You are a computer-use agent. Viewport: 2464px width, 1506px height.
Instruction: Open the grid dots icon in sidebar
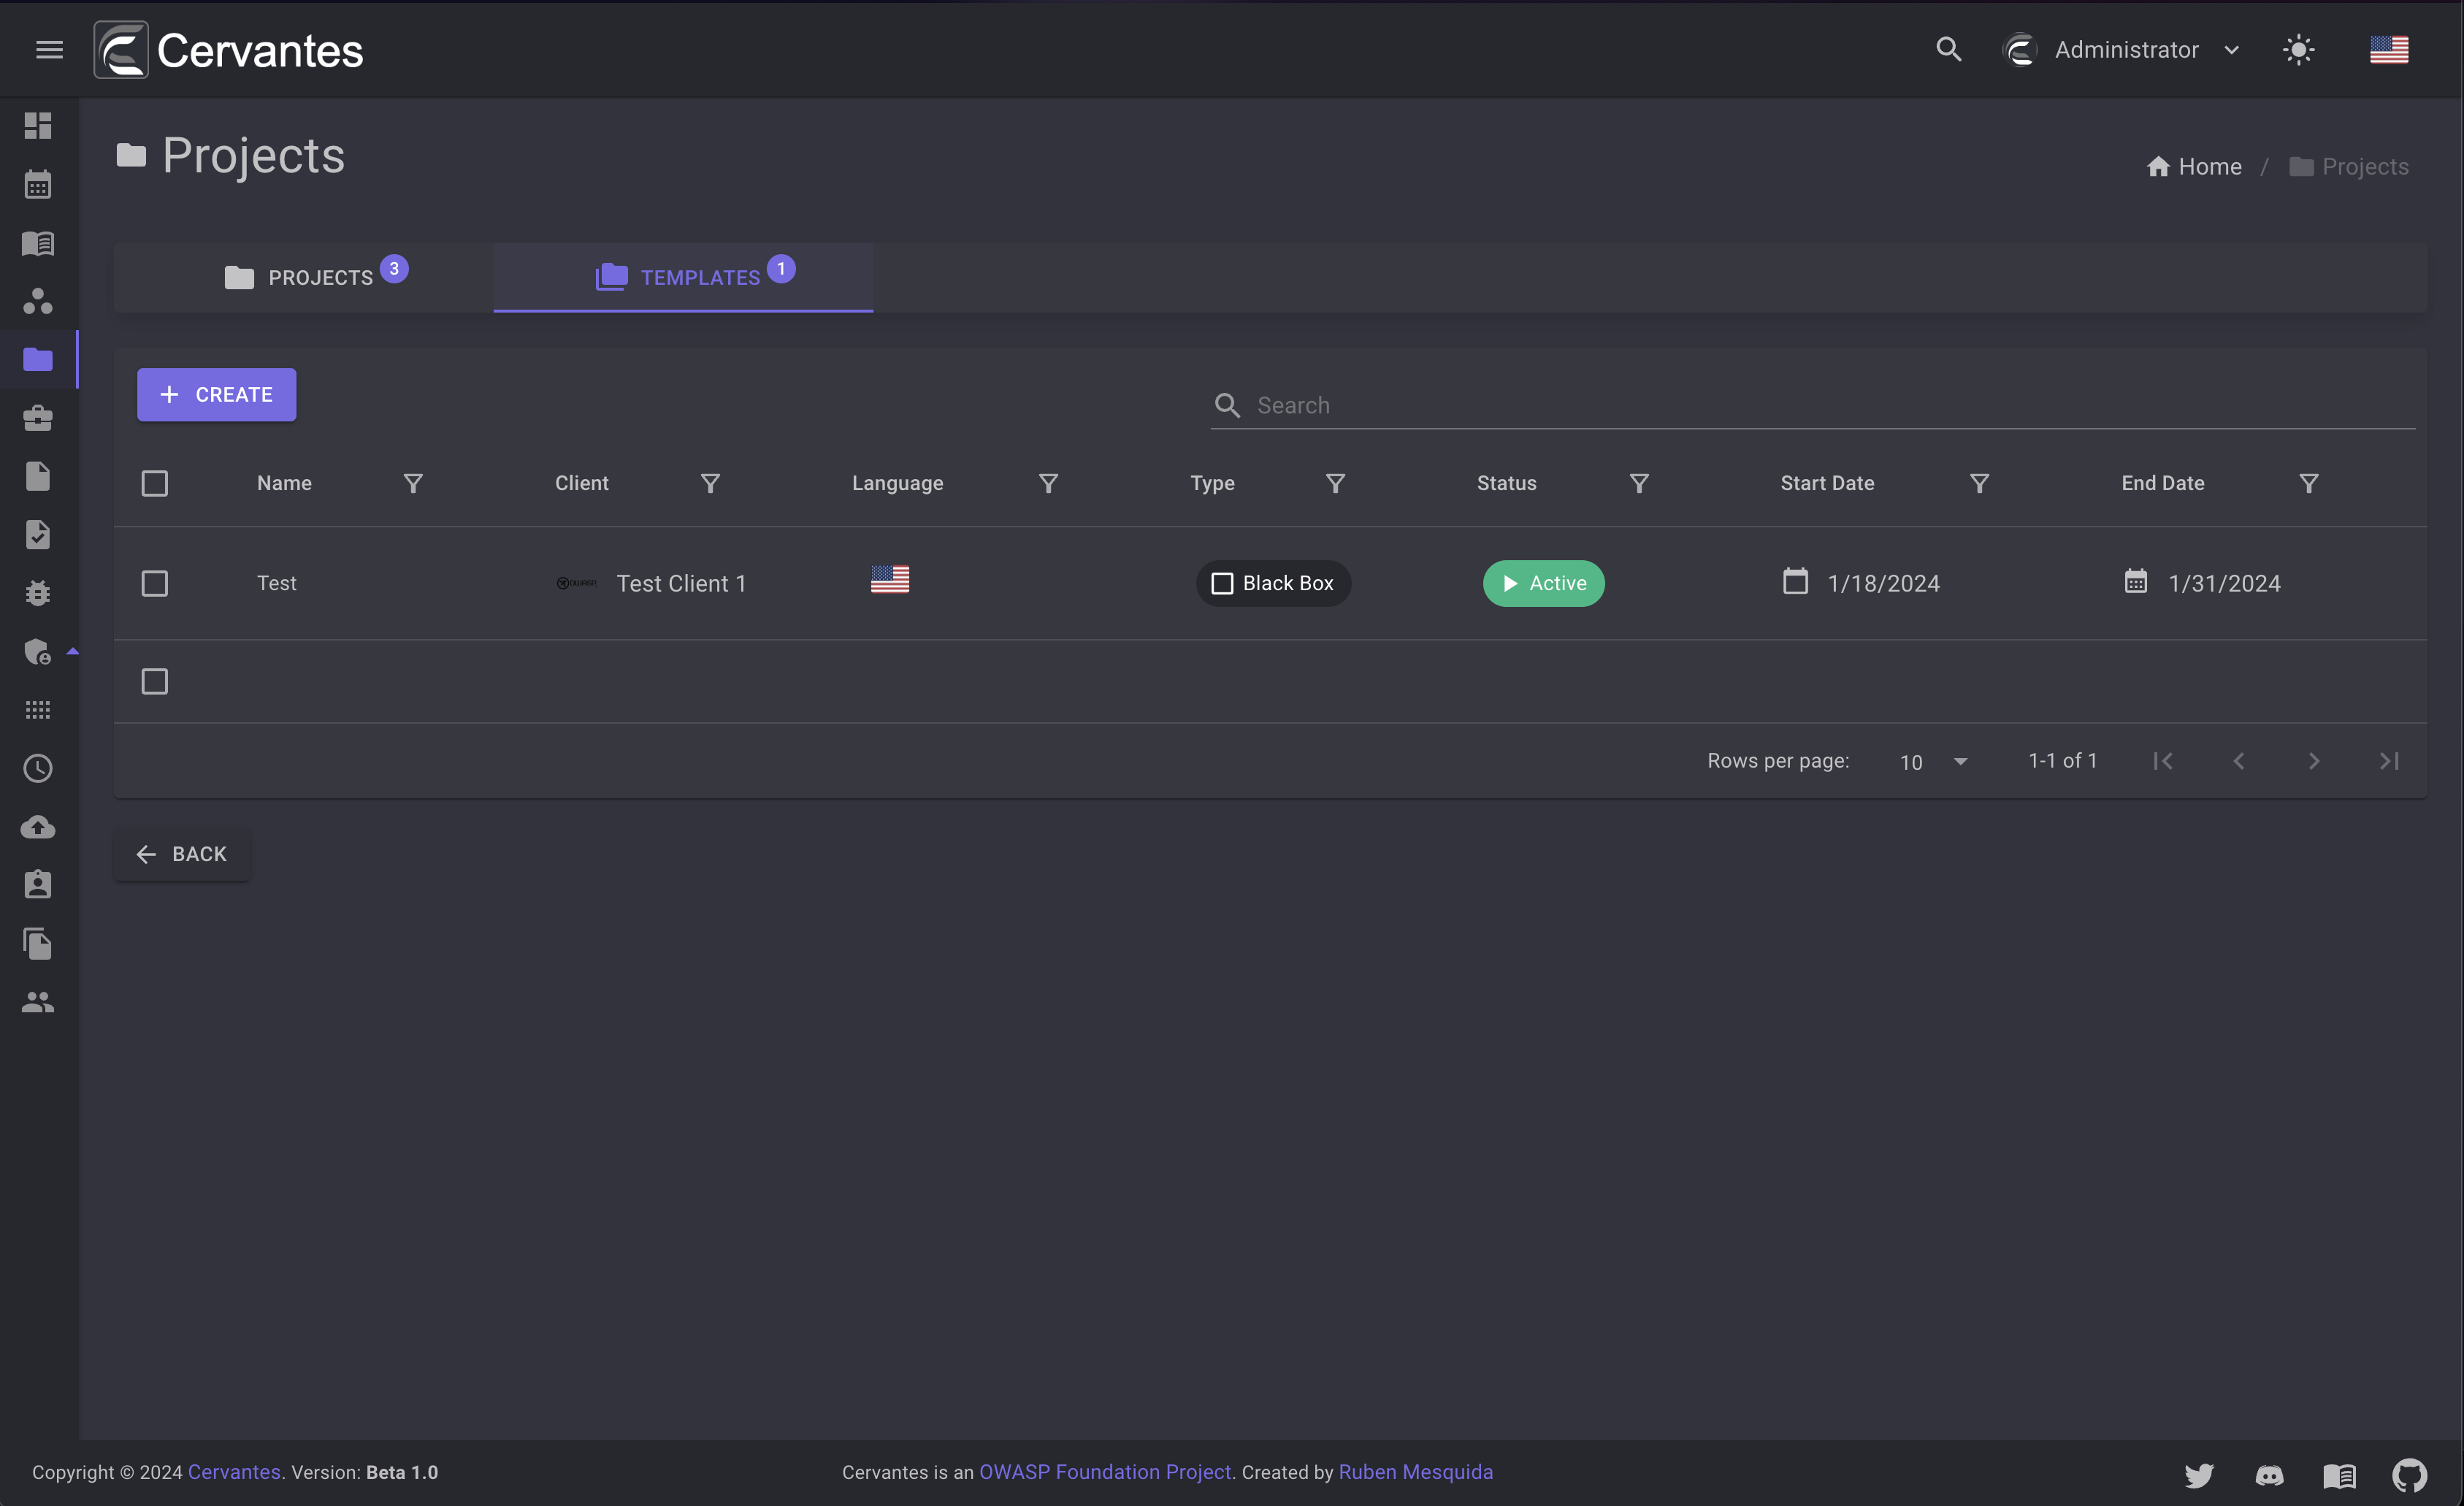(x=38, y=710)
